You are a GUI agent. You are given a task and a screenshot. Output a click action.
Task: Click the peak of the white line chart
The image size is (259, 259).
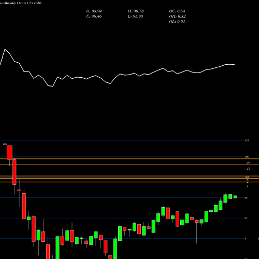click(5, 49)
